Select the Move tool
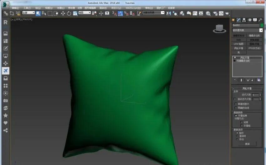 [x=63, y=13]
